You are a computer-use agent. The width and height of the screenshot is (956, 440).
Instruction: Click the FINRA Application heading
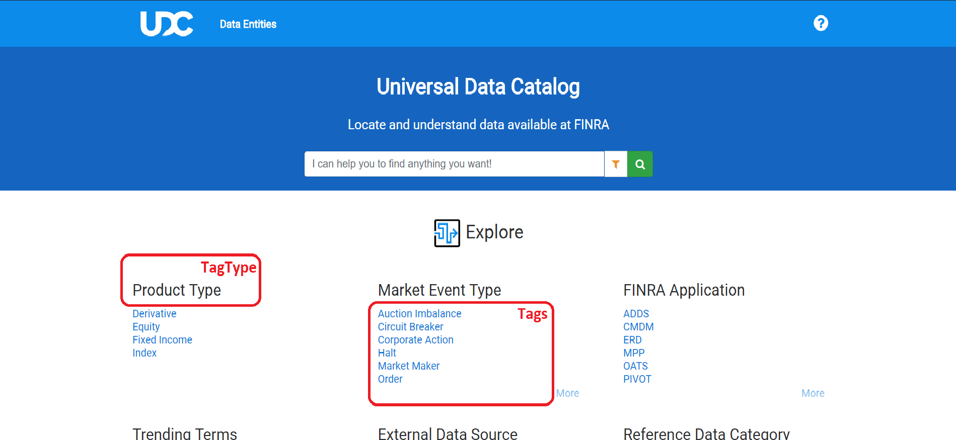[x=684, y=290]
